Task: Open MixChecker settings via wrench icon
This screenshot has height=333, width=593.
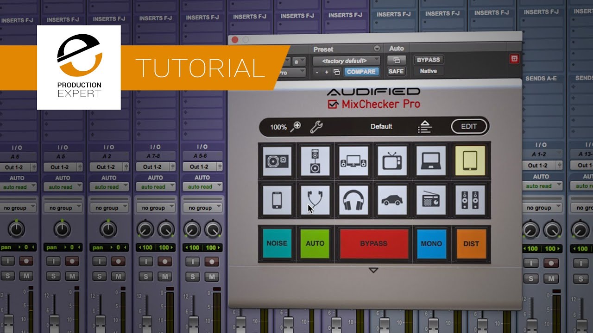Action: [x=316, y=127]
